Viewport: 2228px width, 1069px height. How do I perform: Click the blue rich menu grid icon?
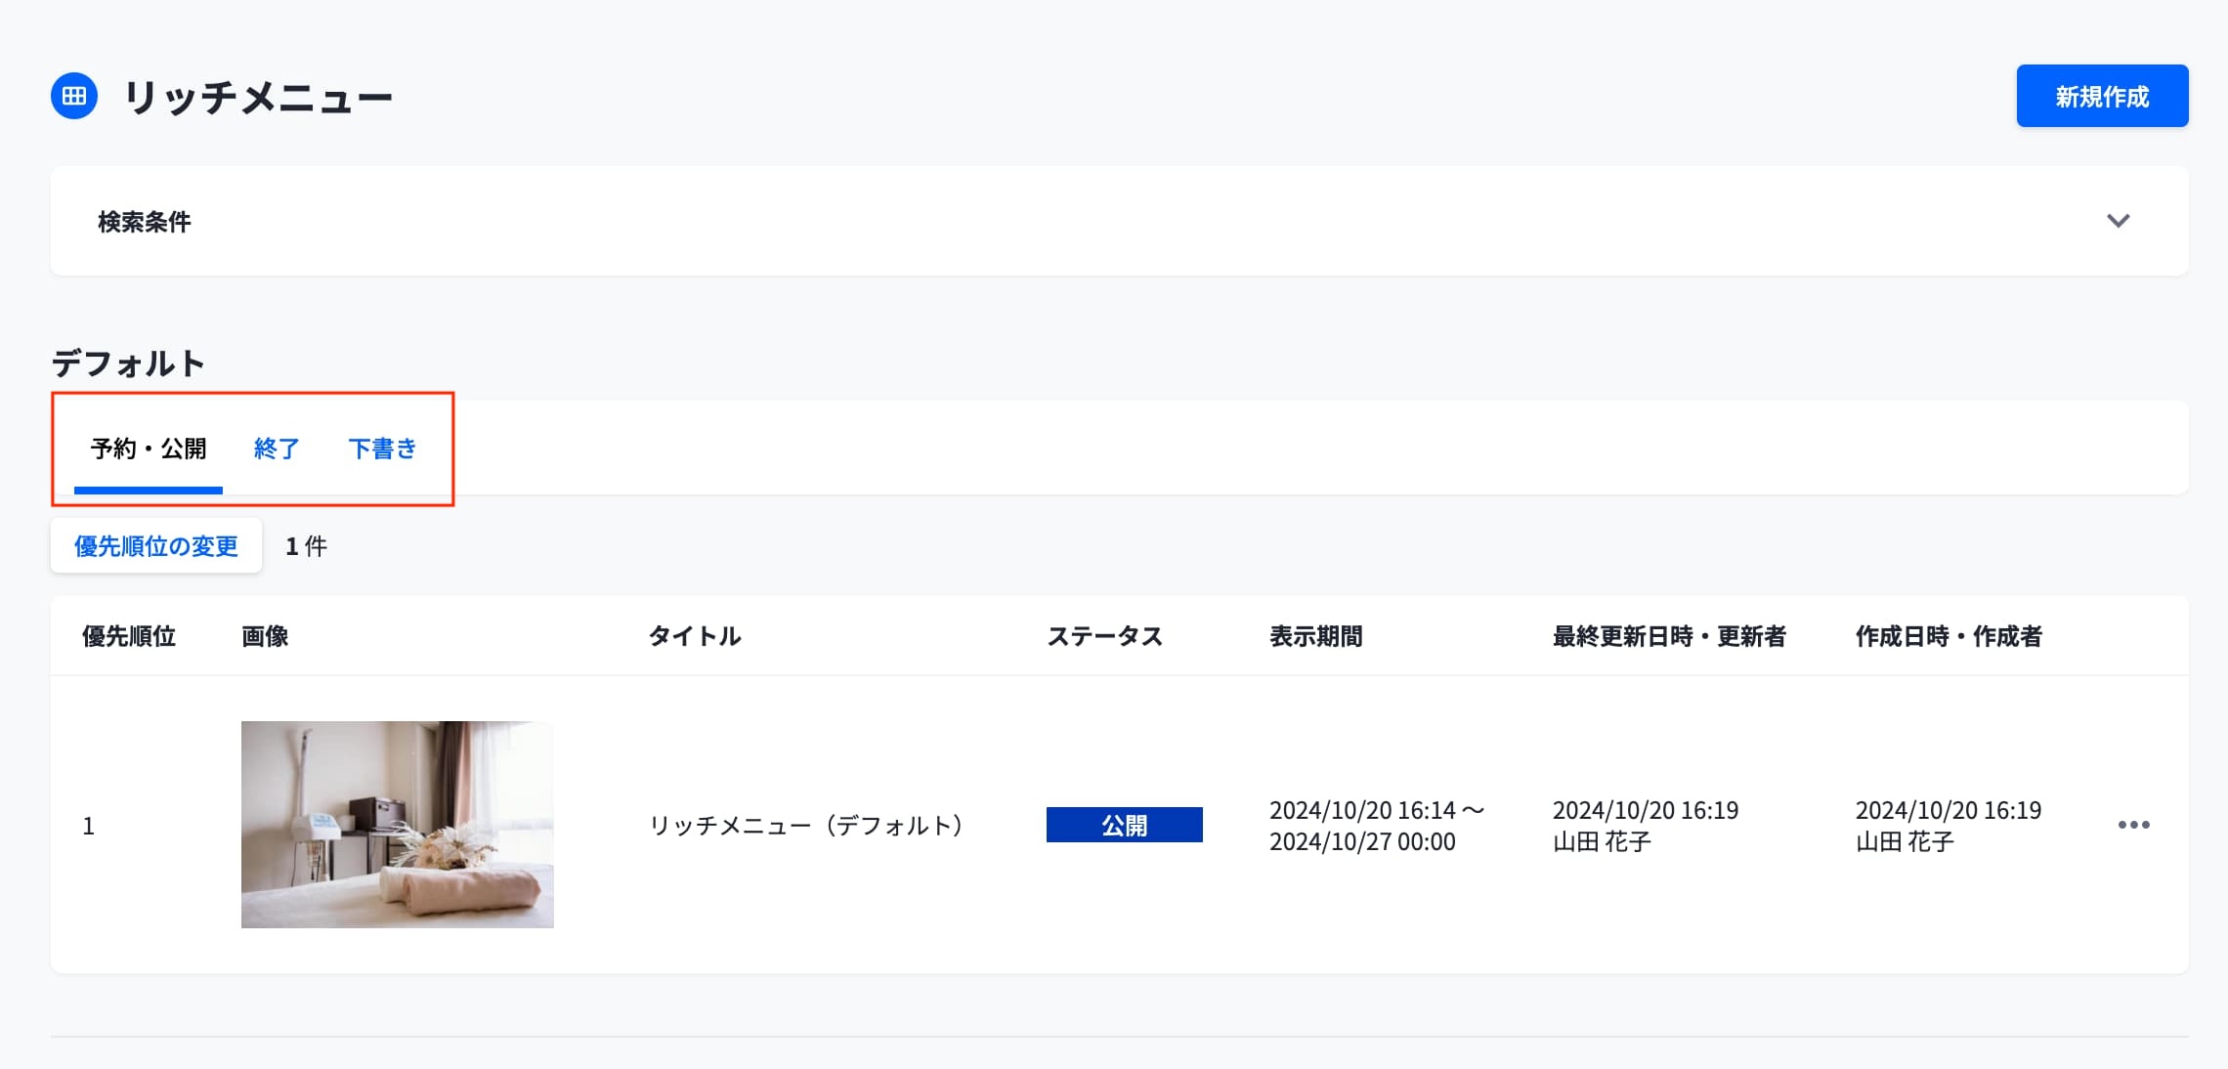[x=74, y=96]
